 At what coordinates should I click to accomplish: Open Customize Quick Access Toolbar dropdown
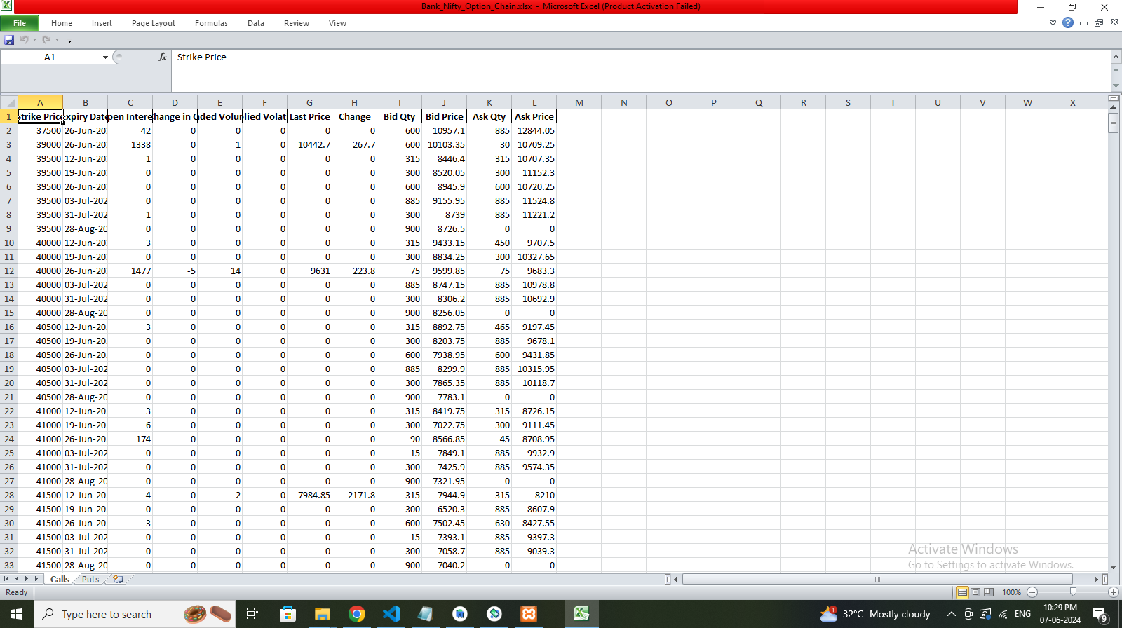(69, 40)
